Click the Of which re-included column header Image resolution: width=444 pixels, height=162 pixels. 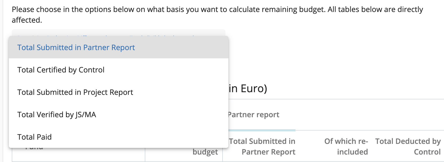click(x=346, y=147)
